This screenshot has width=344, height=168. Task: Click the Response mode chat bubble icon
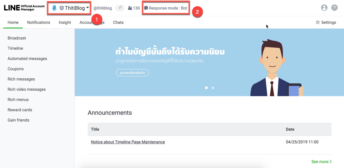146,8
